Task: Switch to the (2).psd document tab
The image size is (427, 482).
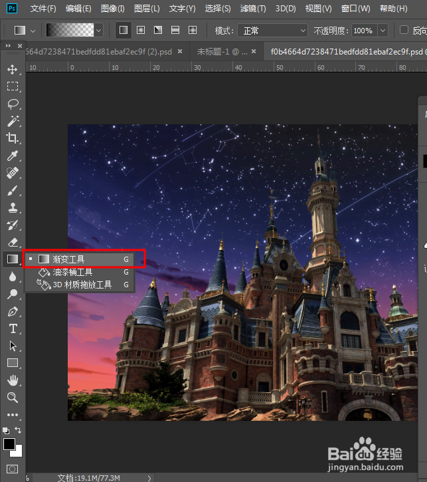Action: click(x=99, y=52)
